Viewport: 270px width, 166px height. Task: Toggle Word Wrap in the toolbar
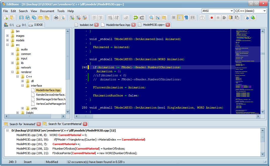[x=174, y=18]
